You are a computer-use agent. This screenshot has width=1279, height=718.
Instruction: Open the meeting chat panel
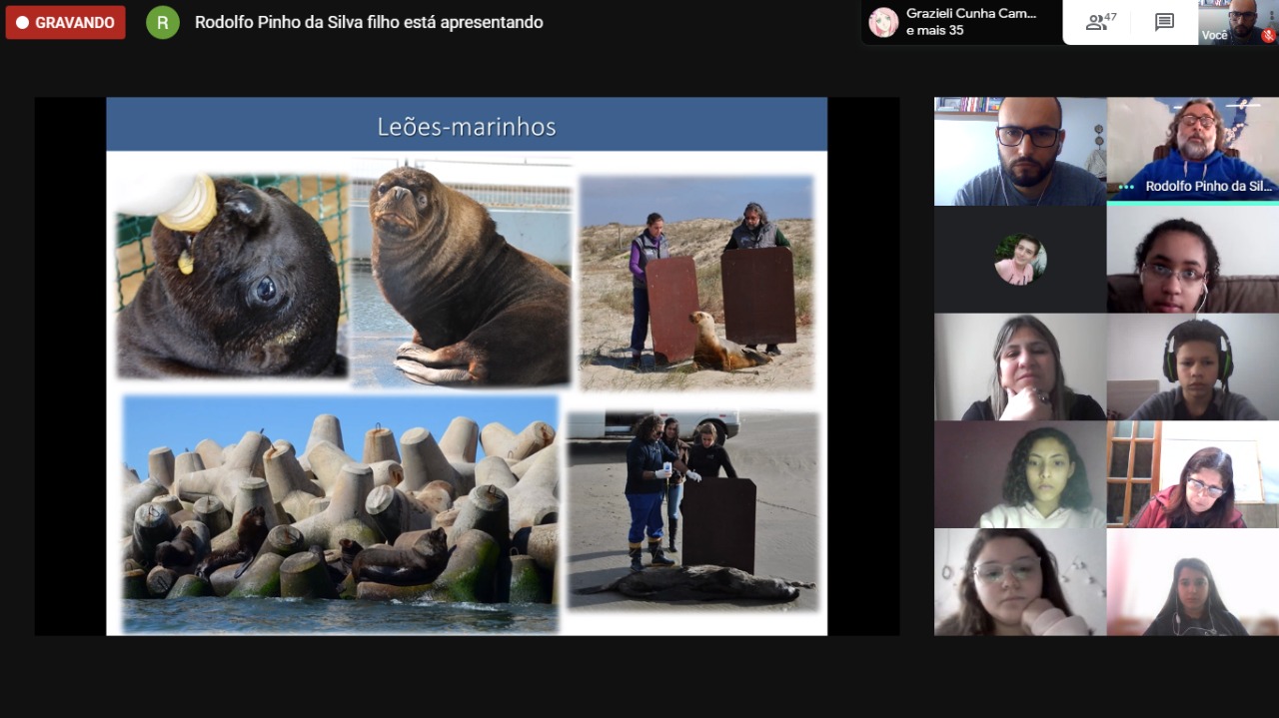point(1164,22)
